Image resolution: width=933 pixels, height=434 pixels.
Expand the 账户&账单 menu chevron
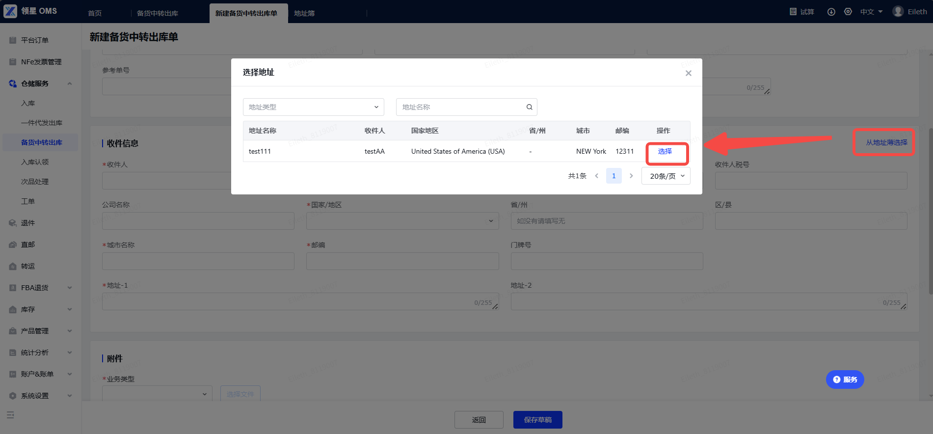point(70,374)
